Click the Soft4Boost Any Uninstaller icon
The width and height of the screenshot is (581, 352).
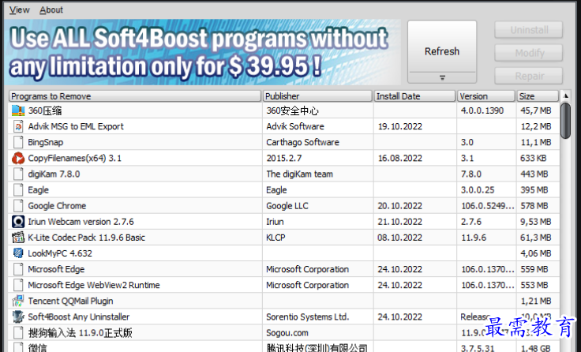[x=18, y=316]
